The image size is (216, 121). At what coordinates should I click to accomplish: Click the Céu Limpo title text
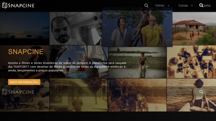[112, 14]
